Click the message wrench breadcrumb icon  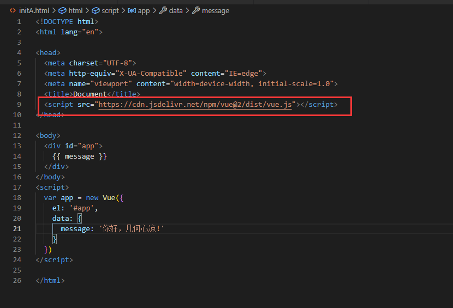pyautogui.click(x=196, y=11)
